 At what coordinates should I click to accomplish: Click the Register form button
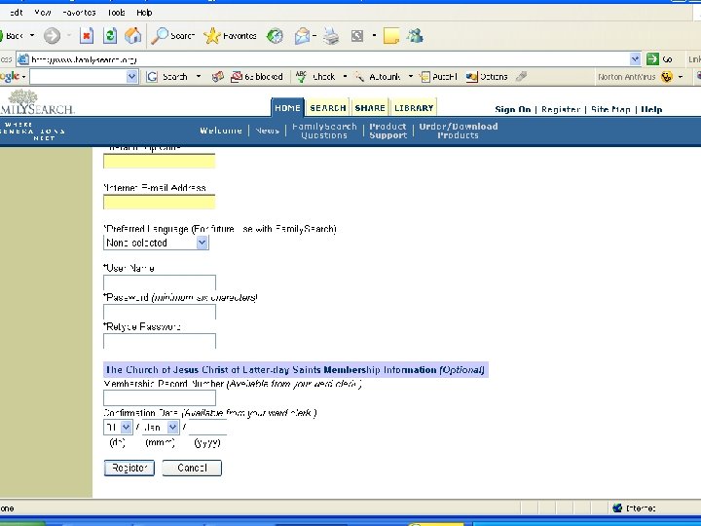[x=129, y=468]
